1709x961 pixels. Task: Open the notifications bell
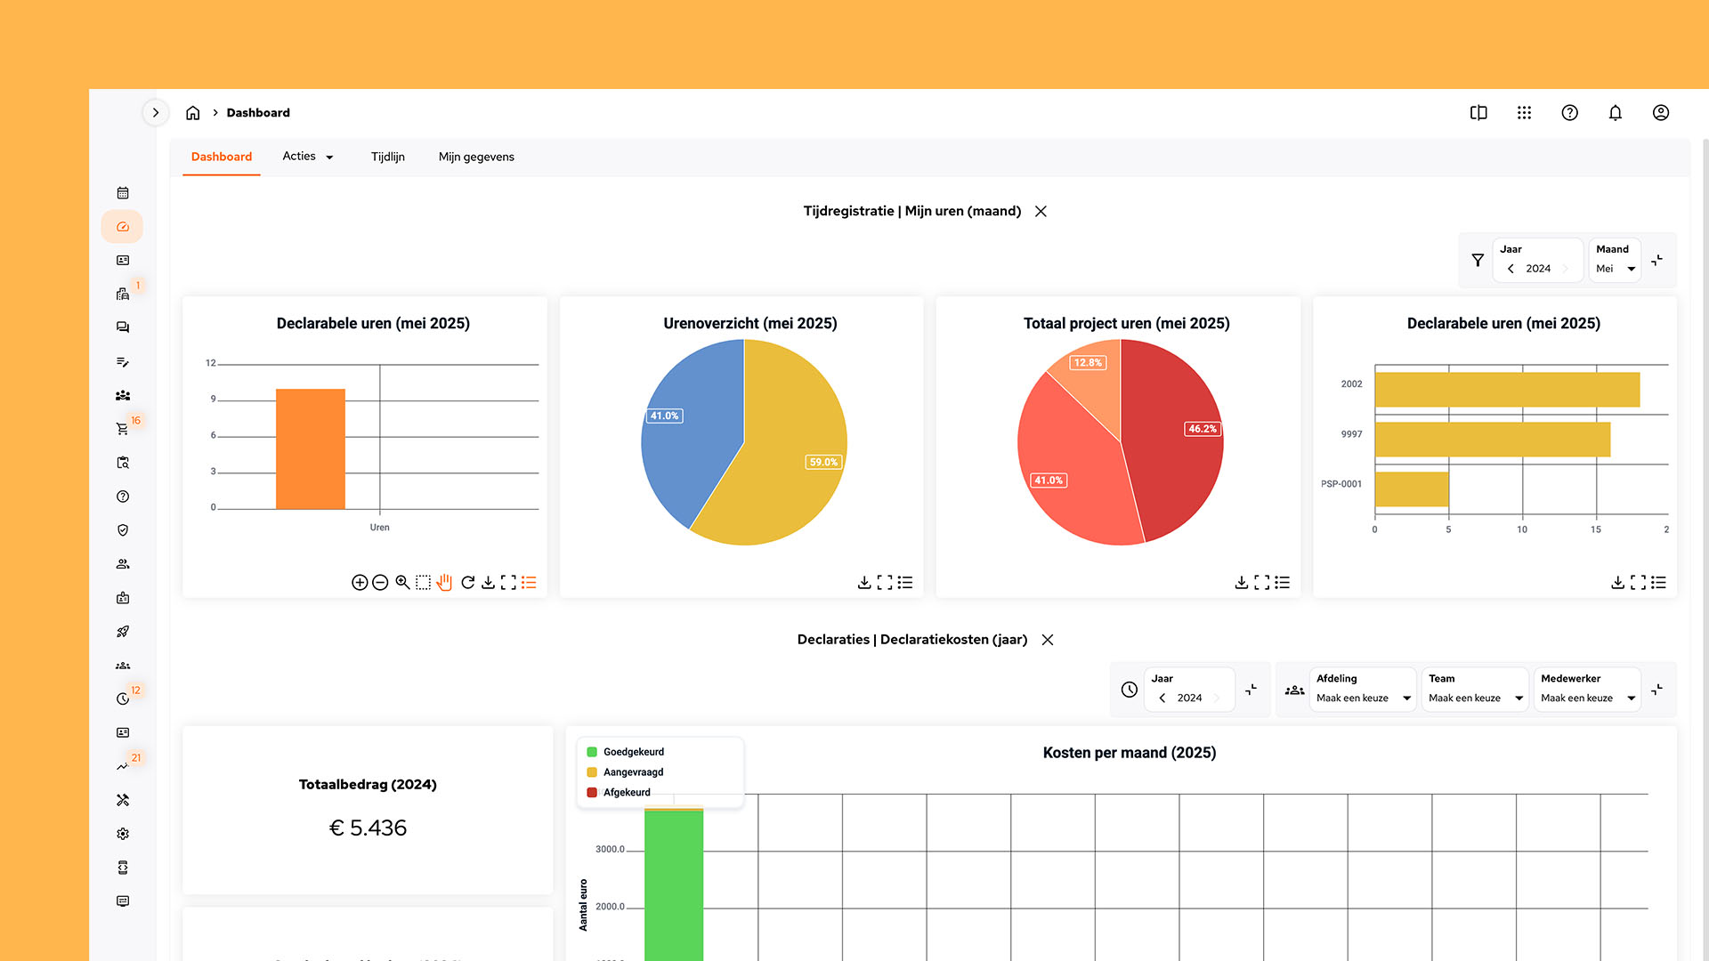[1615, 113]
